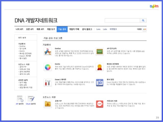Image resolution: width=163 pixels, height=122 pixels.
Task: Focus the search input field
Action: click(x=122, y=20)
